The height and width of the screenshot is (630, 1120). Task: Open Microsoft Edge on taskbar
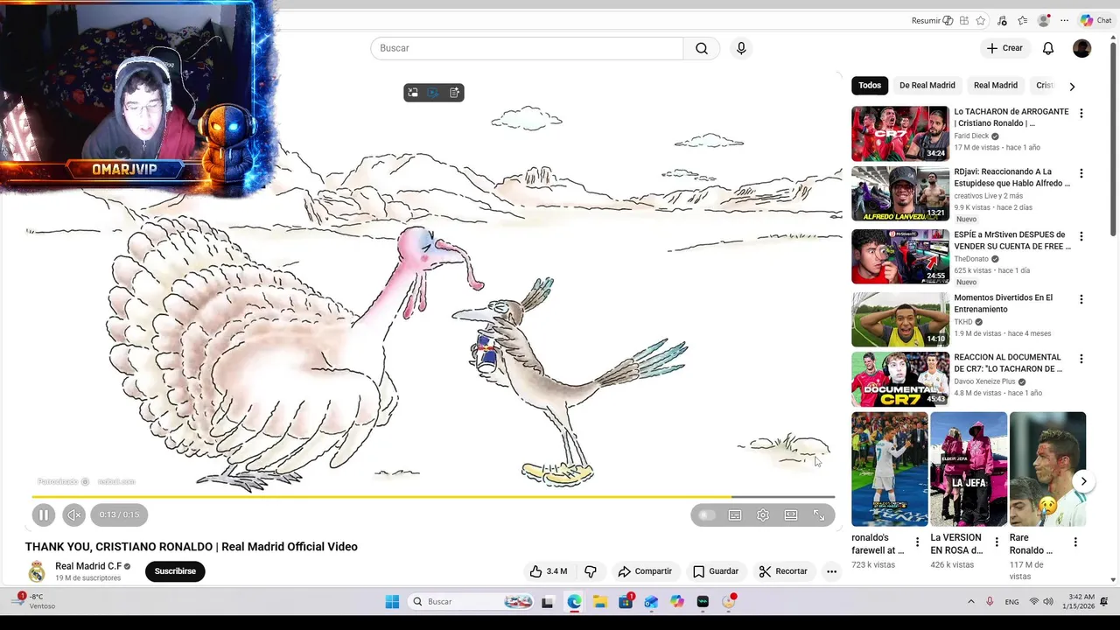point(574,602)
